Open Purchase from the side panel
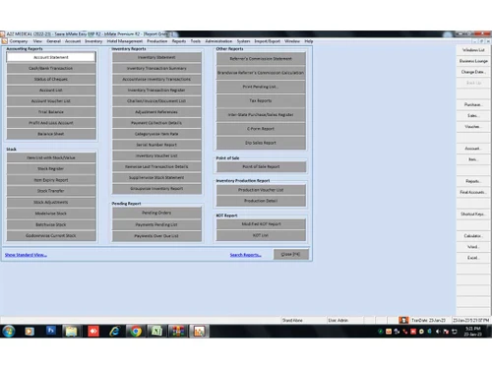Screen dimensions: 492x369 [x=473, y=104]
